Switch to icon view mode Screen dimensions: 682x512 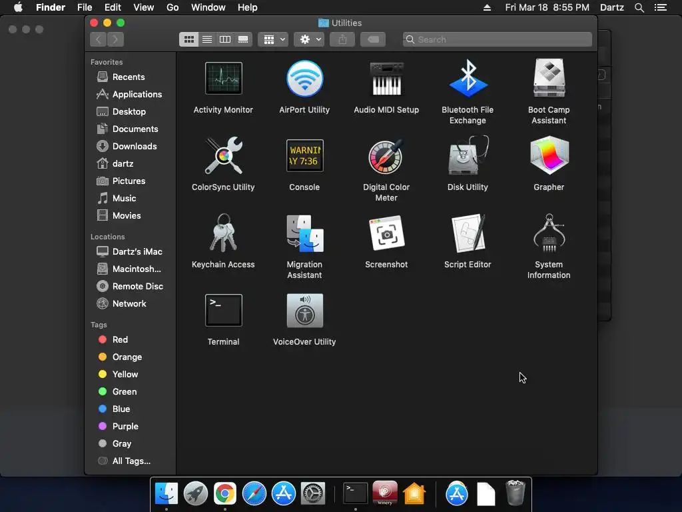coord(188,39)
